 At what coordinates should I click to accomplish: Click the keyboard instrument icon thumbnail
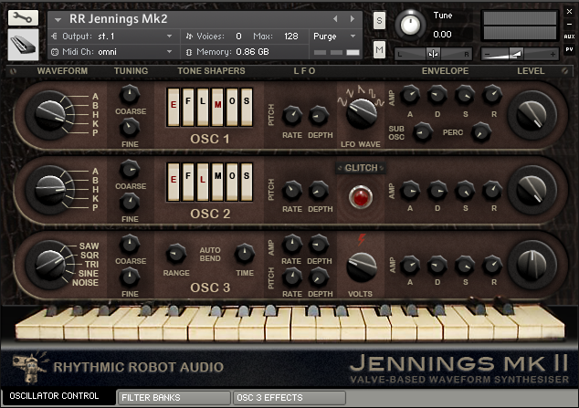click(x=23, y=44)
